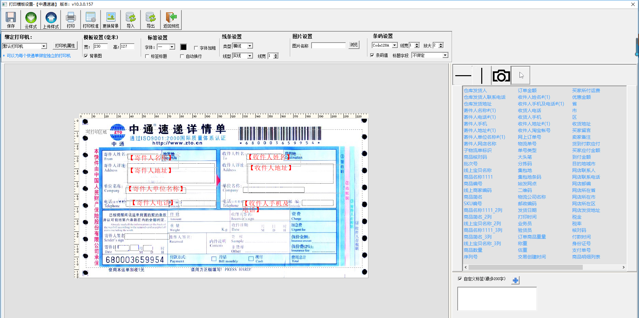
Task: Click the template 高 height field
Action: point(127,47)
